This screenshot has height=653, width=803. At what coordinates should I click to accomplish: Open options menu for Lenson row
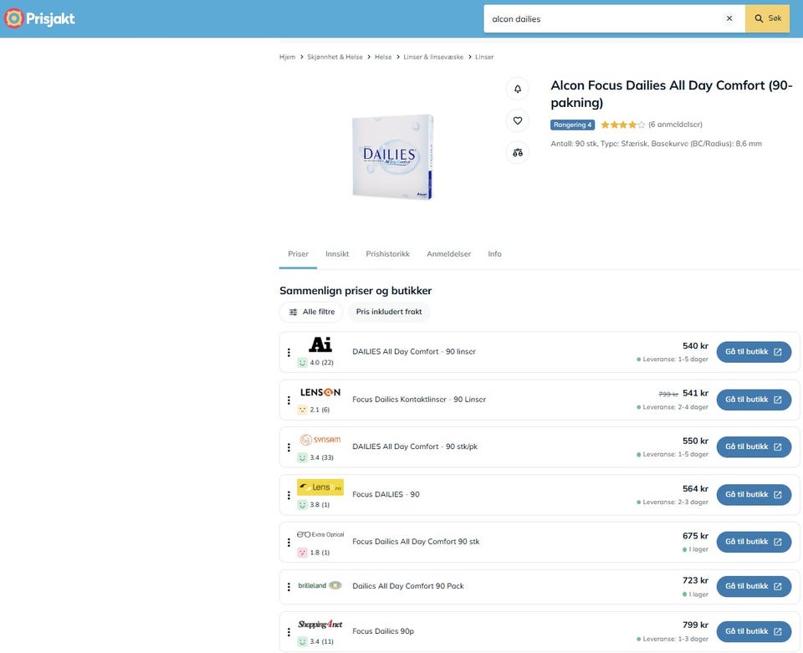coord(289,400)
